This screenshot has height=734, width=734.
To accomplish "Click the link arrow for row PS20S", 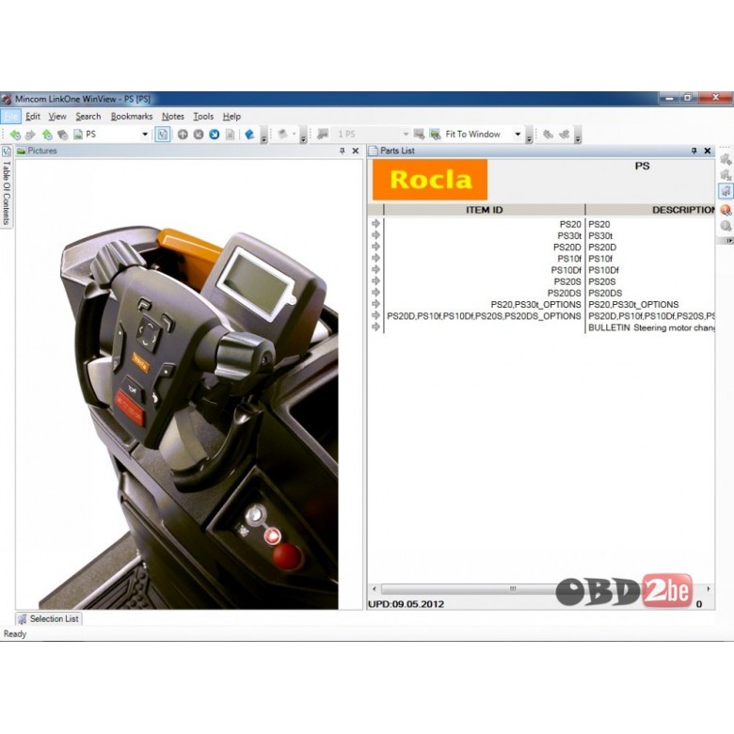I will 375,280.
